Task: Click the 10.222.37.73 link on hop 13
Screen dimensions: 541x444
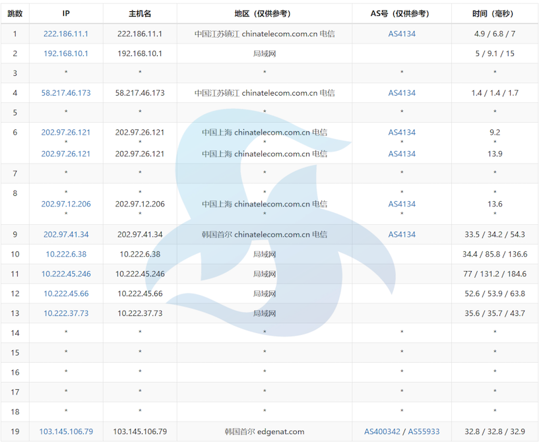Action: point(66,313)
